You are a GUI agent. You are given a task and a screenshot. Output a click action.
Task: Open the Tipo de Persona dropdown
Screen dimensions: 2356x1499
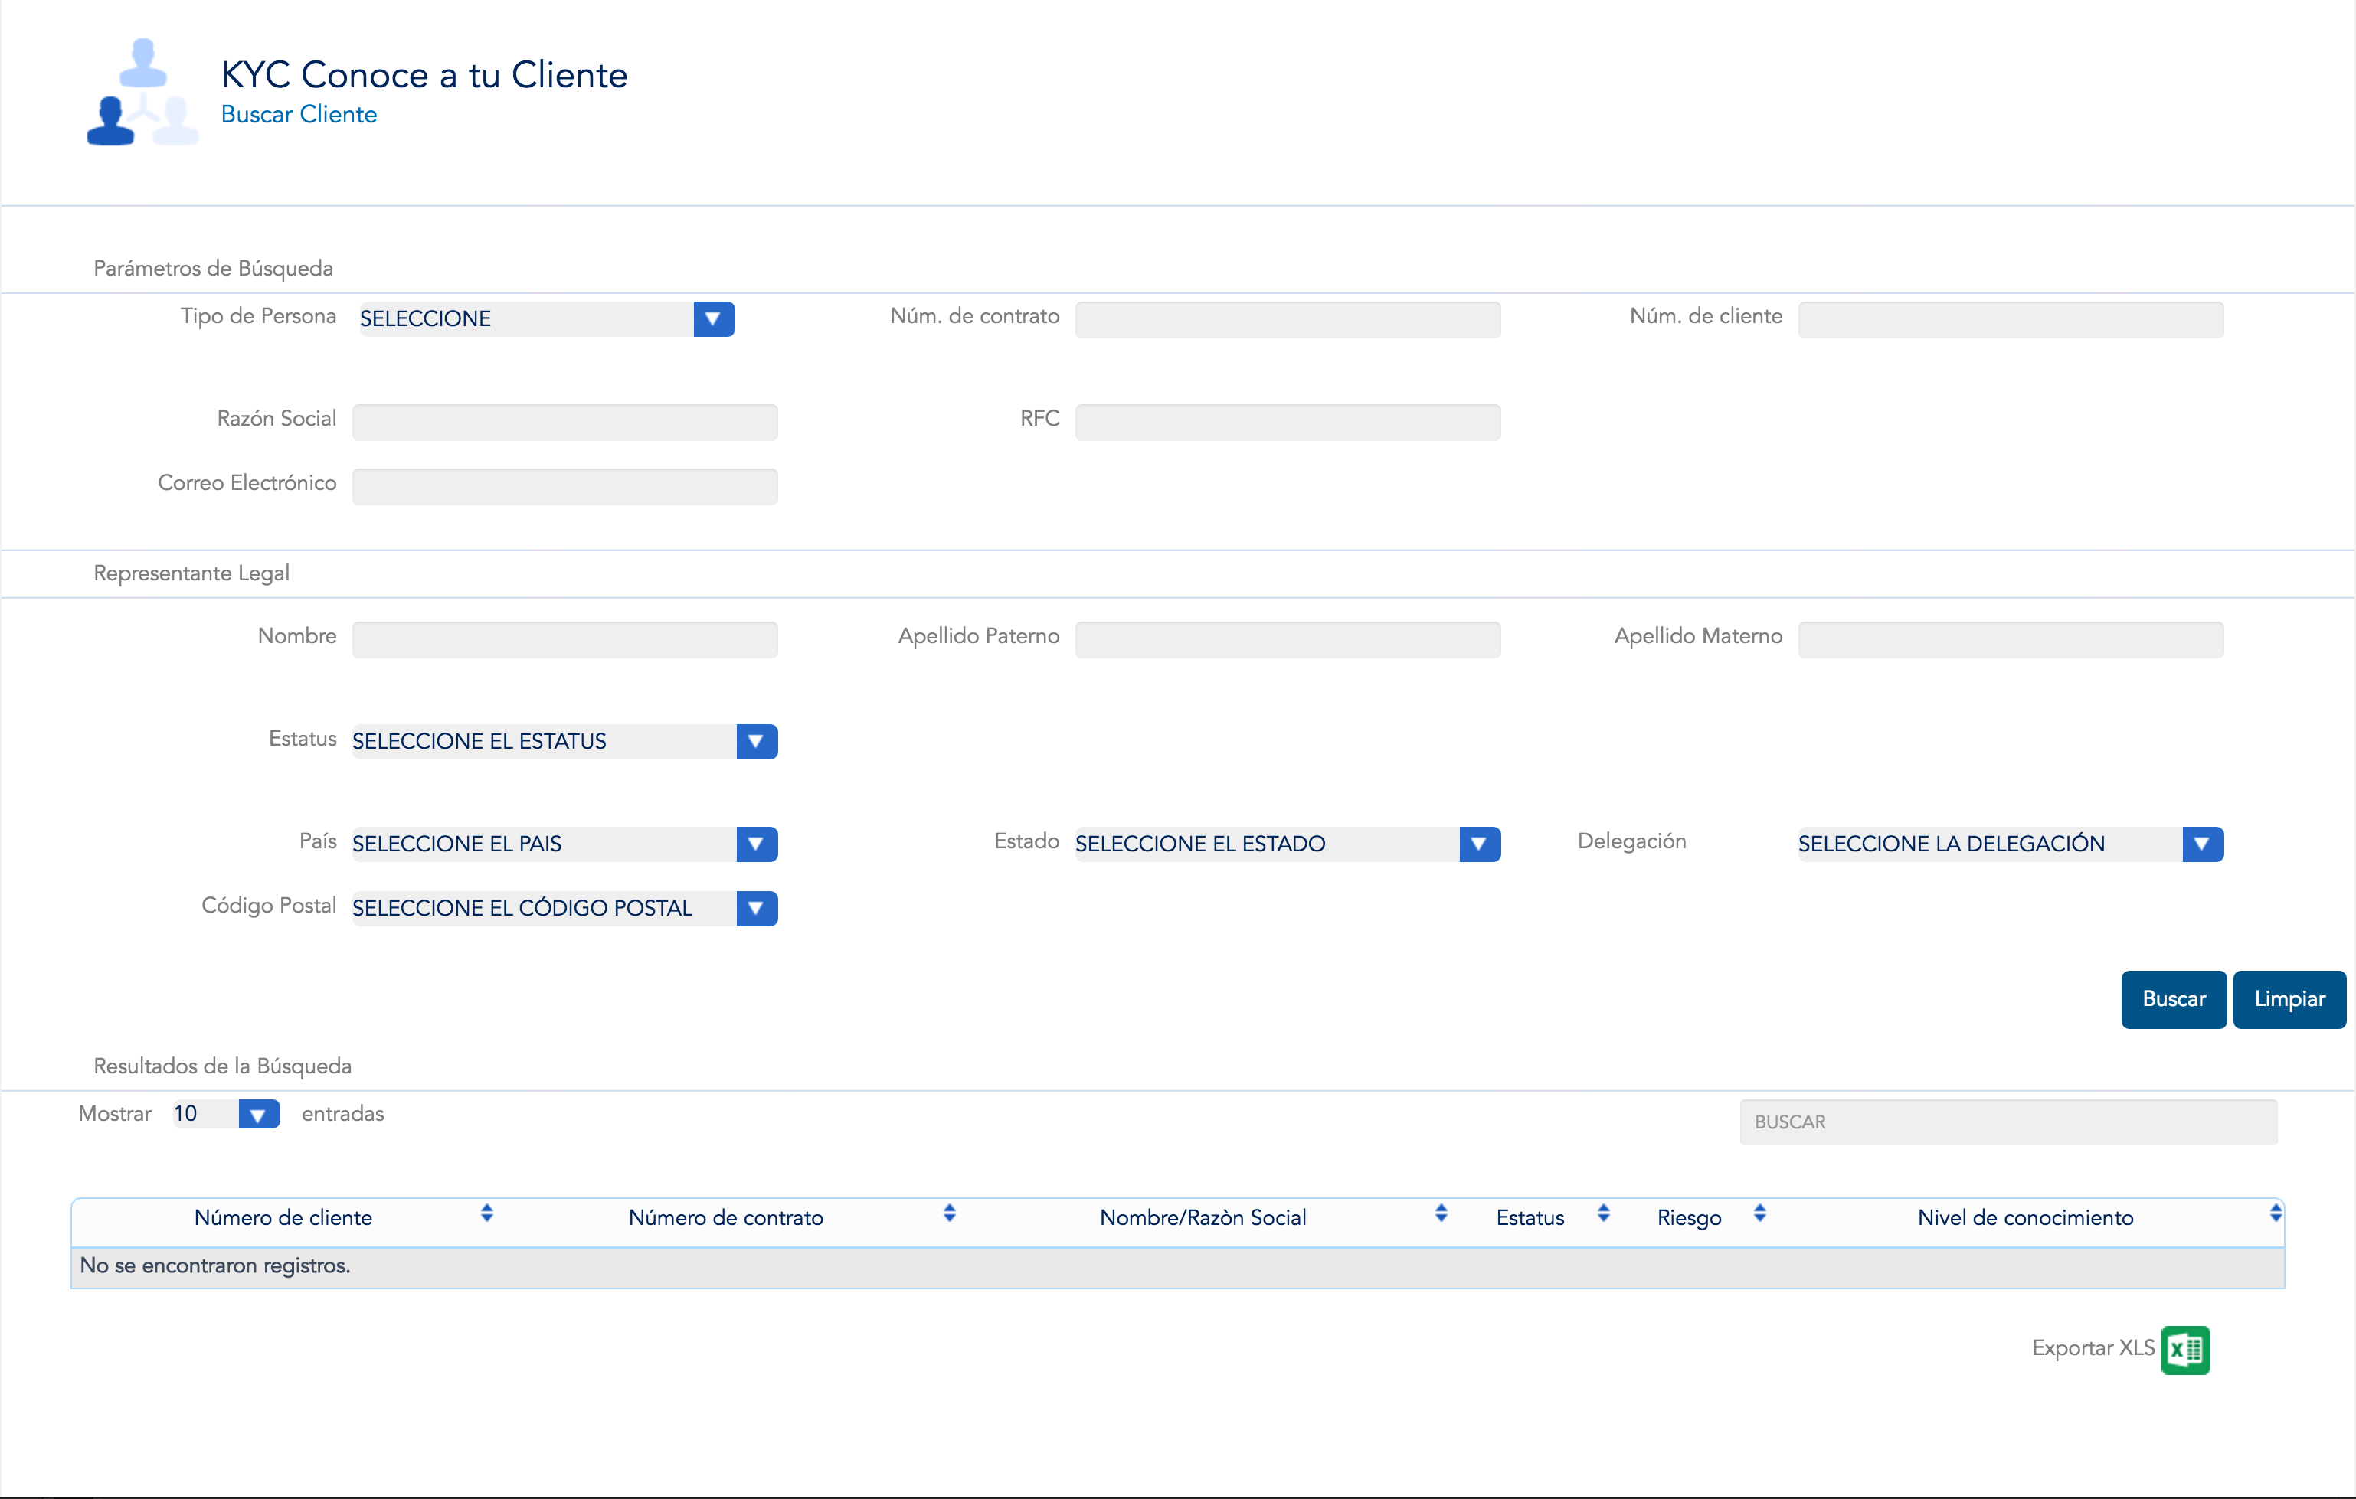[547, 318]
